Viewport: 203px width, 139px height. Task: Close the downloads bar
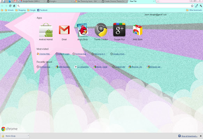(201, 136)
